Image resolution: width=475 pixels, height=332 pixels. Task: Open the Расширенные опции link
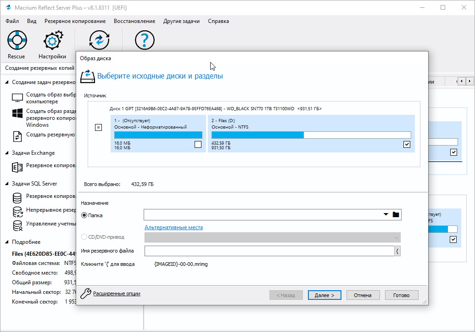[x=117, y=293]
